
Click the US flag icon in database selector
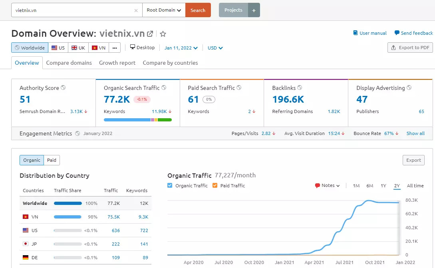pos(54,48)
